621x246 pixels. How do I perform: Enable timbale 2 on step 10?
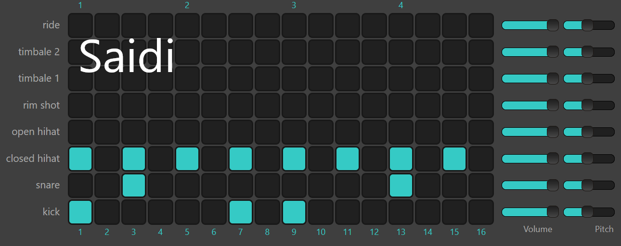(x=321, y=52)
